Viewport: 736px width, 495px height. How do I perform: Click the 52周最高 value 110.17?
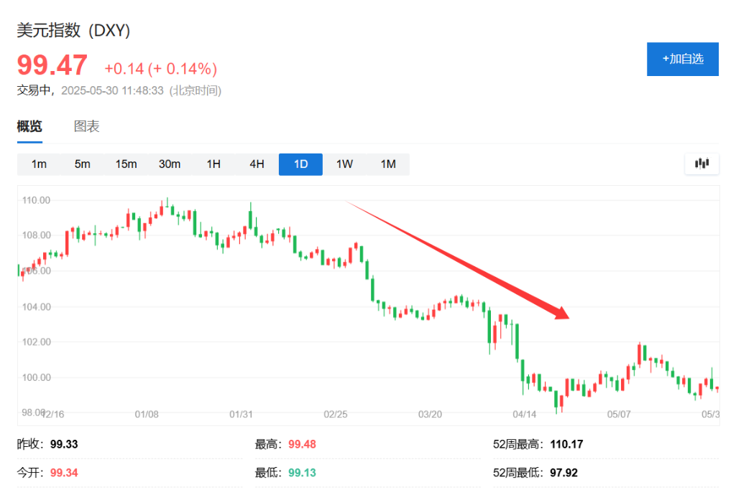click(566, 444)
